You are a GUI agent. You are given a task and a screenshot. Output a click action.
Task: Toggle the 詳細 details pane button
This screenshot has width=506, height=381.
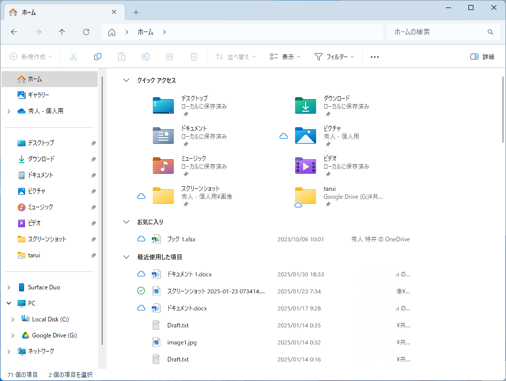pyautogui.click(x=482, y=57)
